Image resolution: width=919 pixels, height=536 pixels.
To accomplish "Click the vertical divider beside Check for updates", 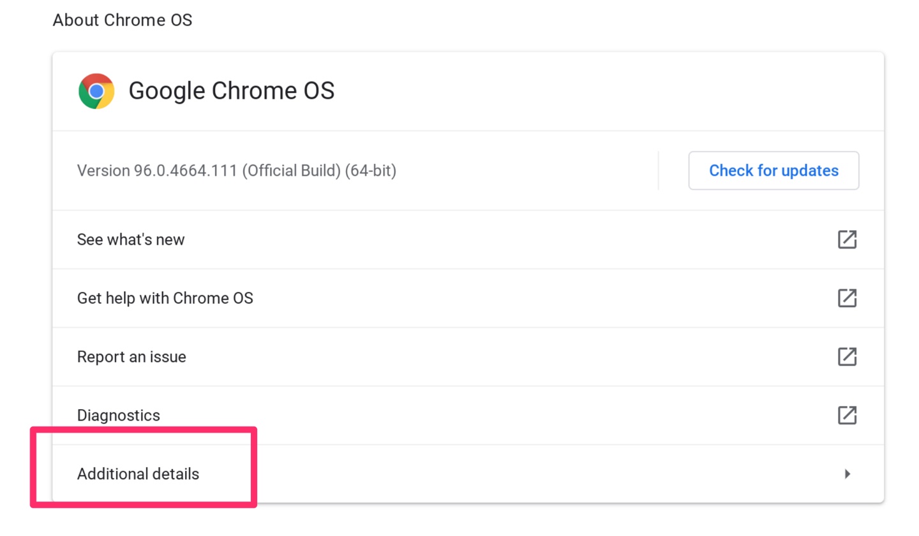I will click(658, 170).
